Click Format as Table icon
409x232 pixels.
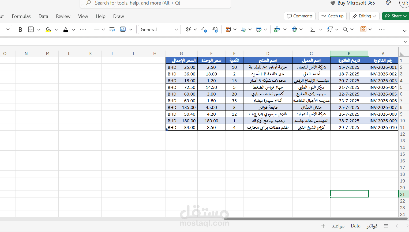pyautogui.click(x=259, y=29)
